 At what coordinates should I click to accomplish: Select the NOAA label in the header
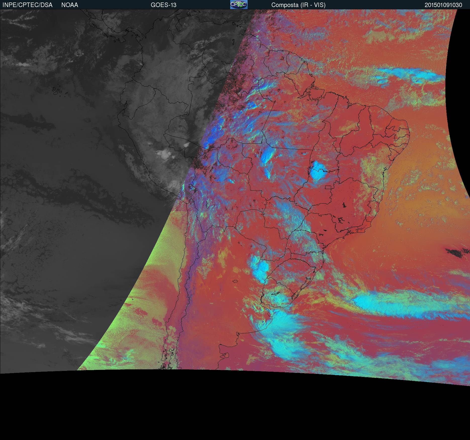pos(70,5)
